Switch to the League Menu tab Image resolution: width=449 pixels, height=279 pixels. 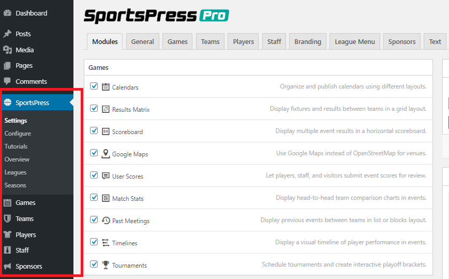(355, 41)
